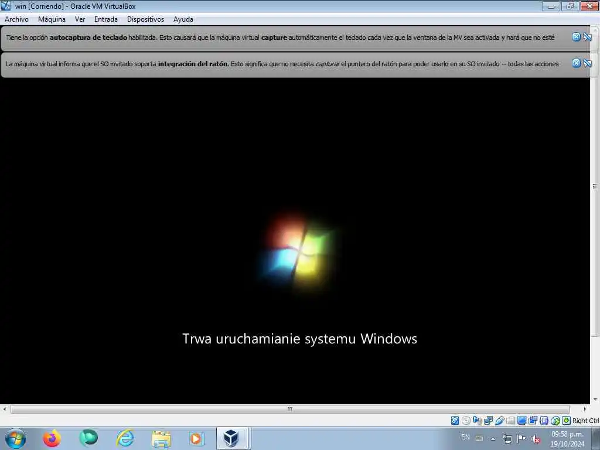The height and width of the screenshot is (450, 600).
Task: Open the Entrada menu
Action: [106, 19]
